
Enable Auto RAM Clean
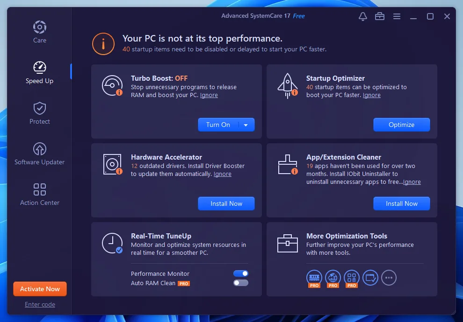240,282
